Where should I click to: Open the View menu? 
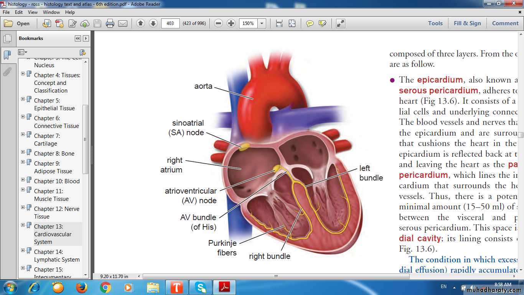pyautogui.click(x=33, y=12)
